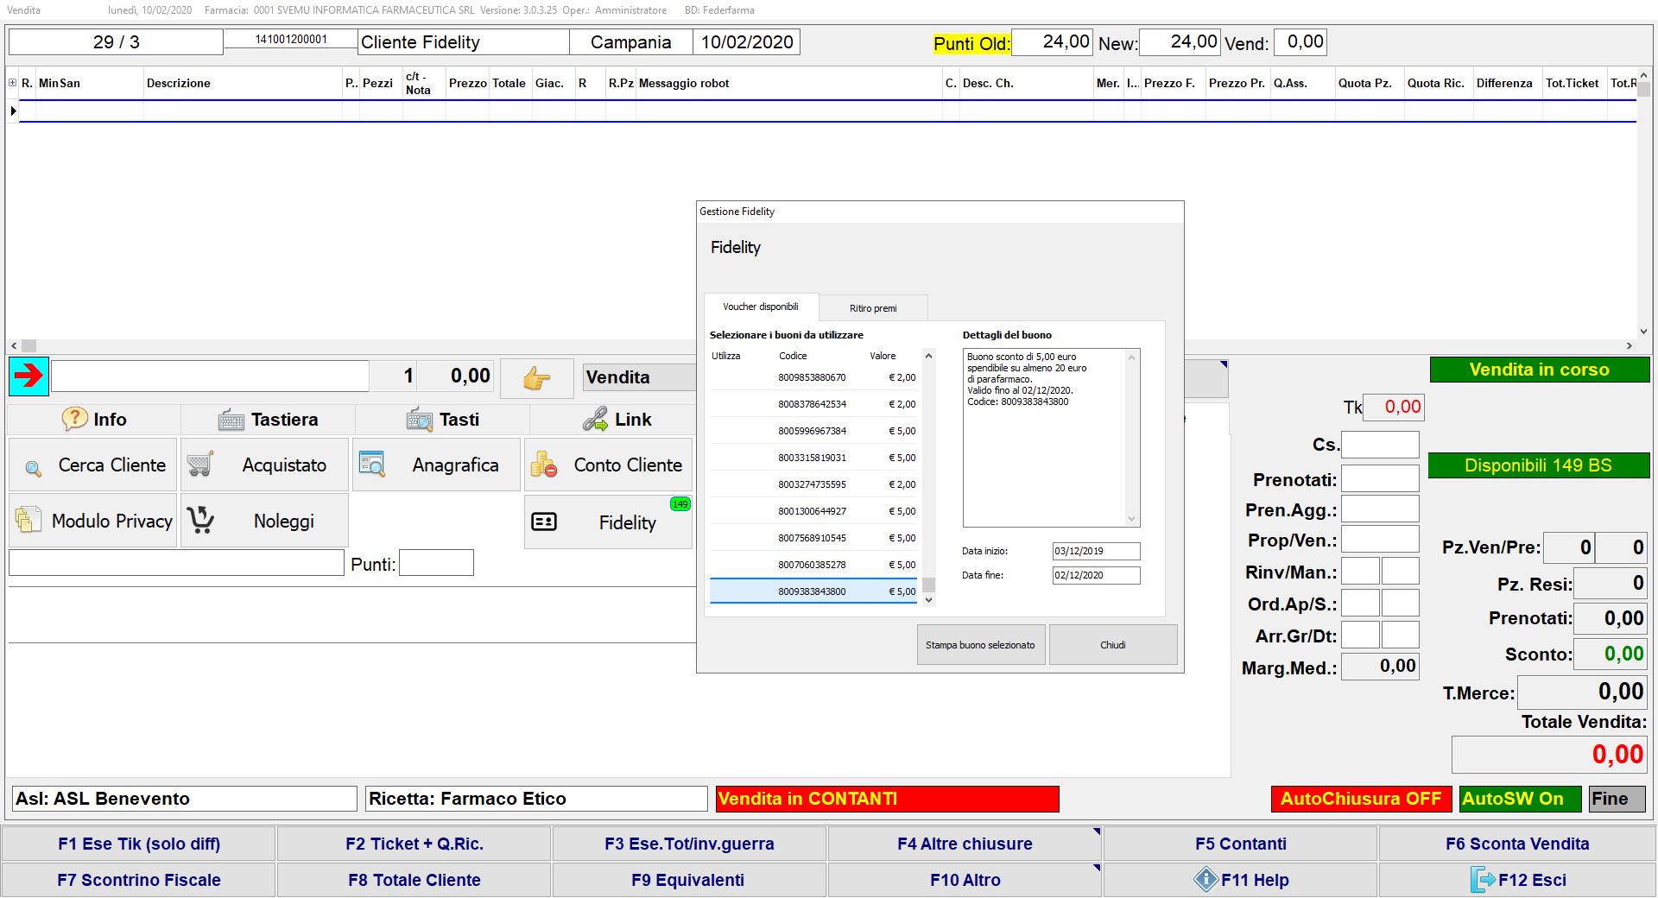Click the pointing hand icon button
1658x898 pixels.
[x=536, y=378]
